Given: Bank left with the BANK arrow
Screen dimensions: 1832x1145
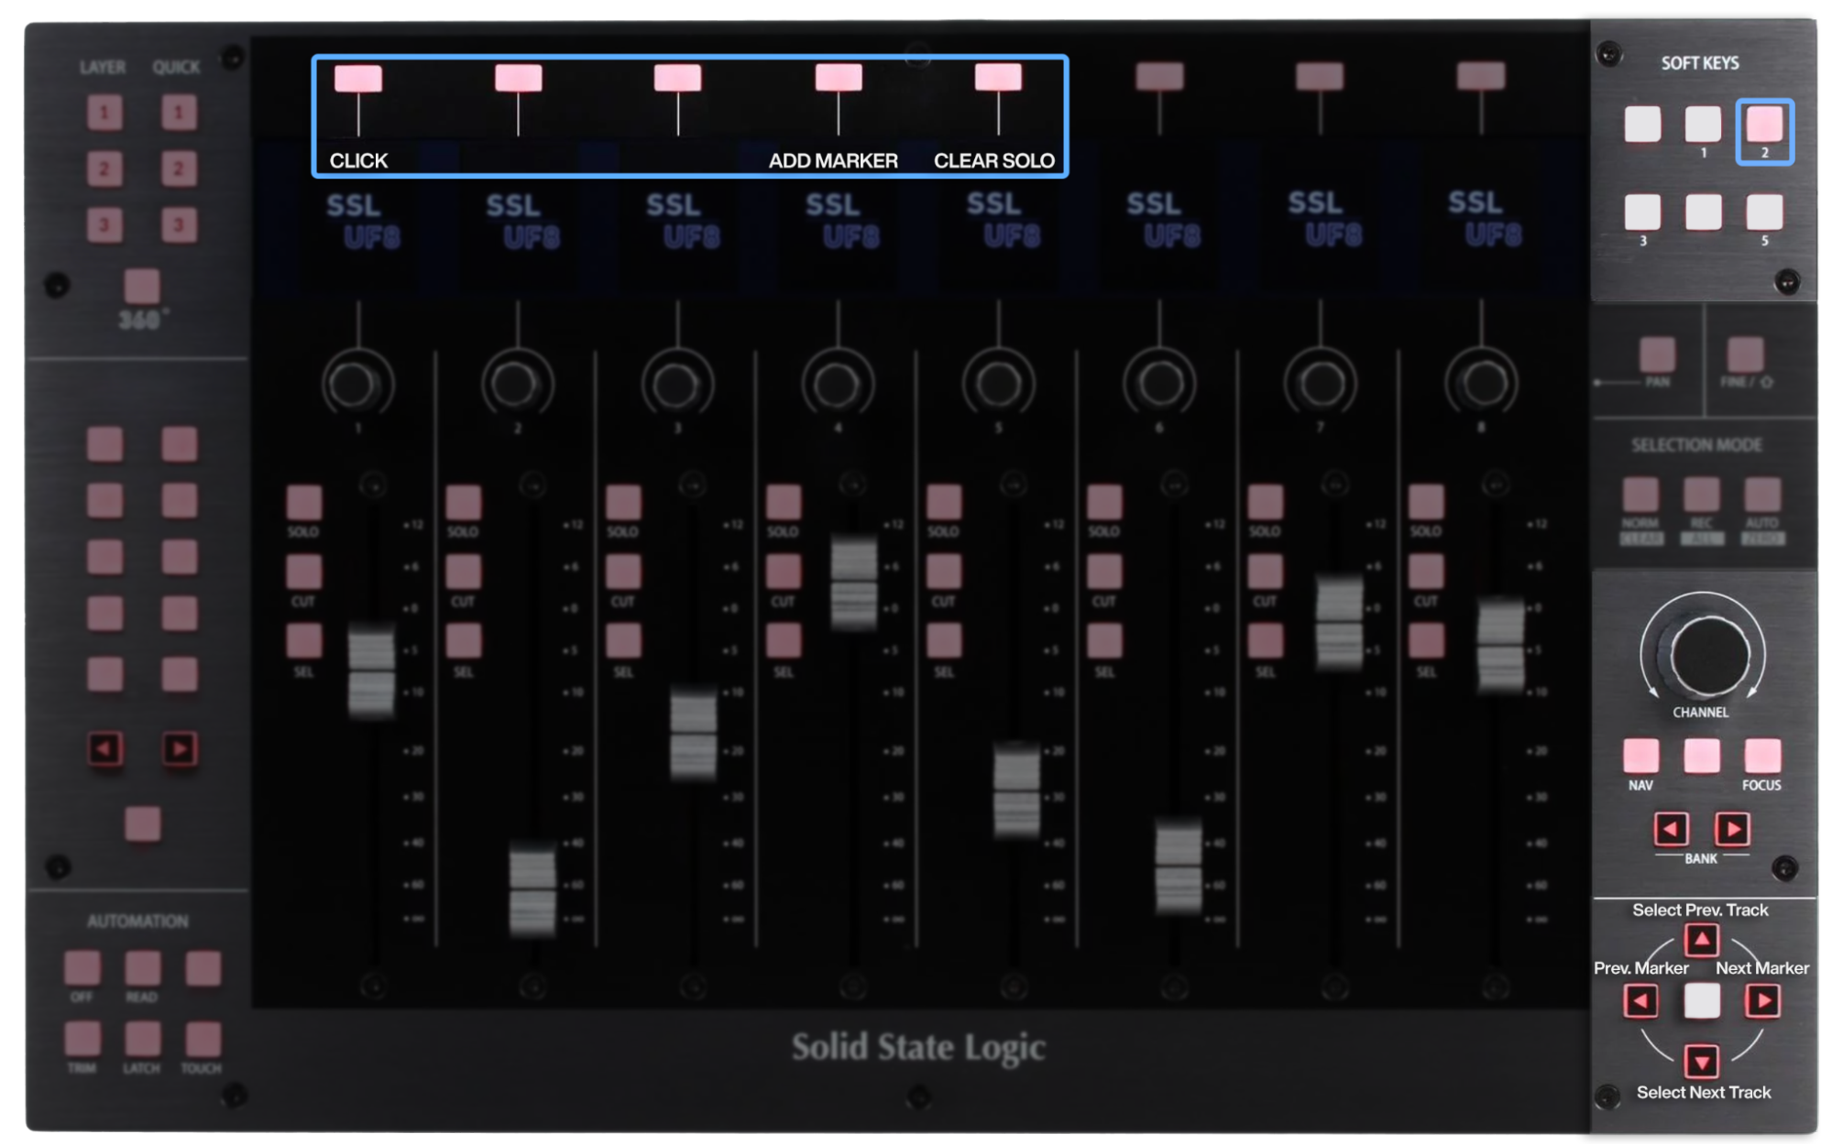Looking at the screenshot, I should 1672,829.
